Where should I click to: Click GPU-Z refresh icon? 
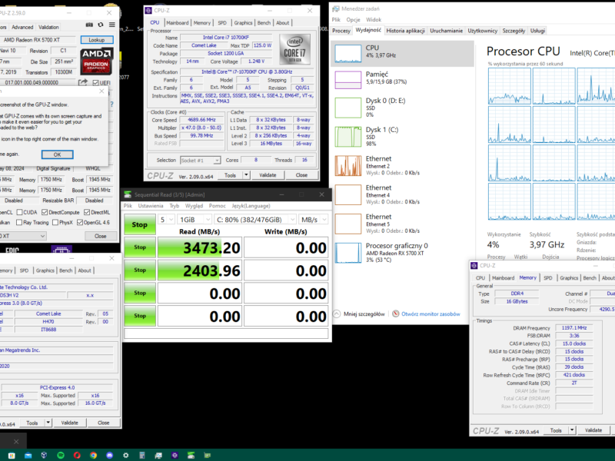[101, 25]
